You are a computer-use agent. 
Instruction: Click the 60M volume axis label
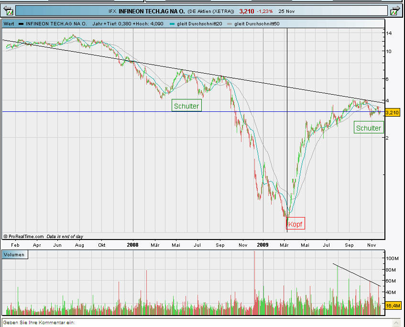[x=391, y=281]
